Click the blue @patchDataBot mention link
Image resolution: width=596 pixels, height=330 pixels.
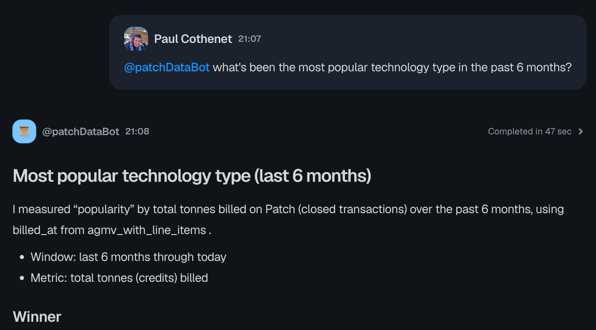point(167,68)
